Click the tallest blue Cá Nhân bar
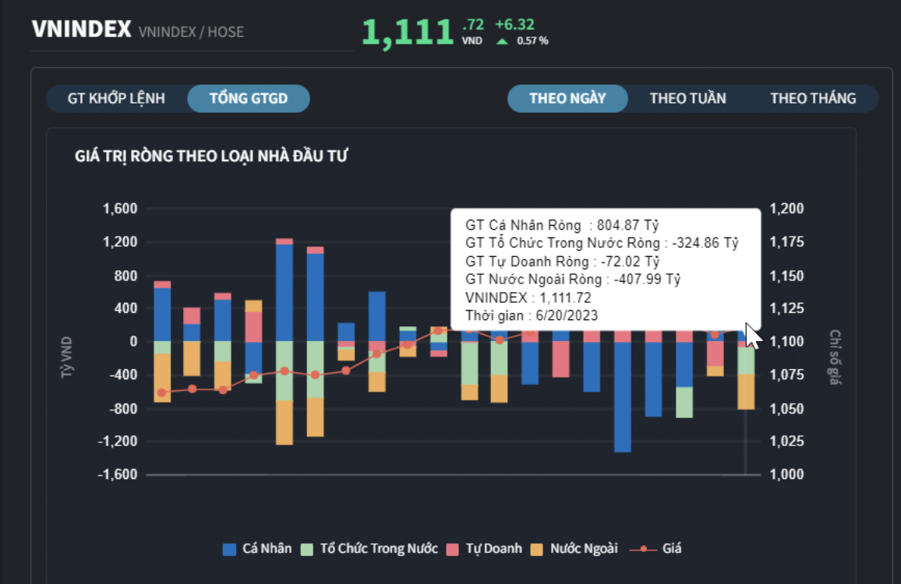901x584 pixels. (284, 293)
